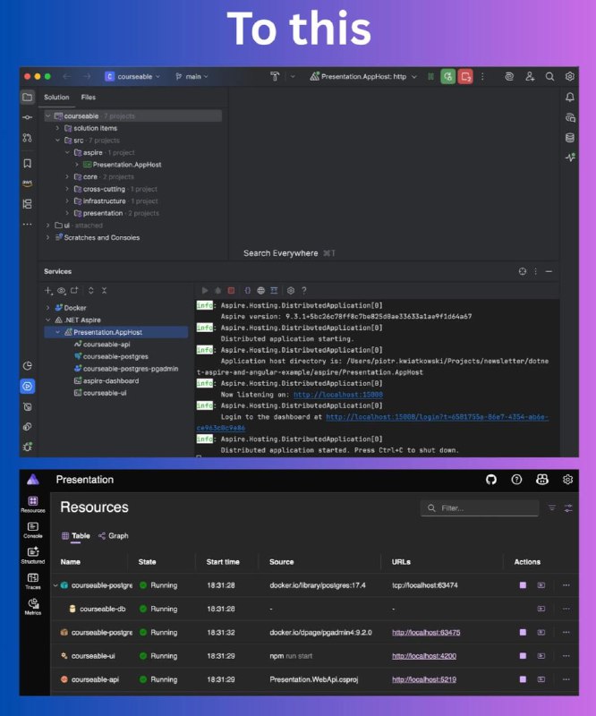Viewport: 596px width, 716px height.
Task: Open the Services tool window in left sidebar
Action: [x=28, y=387]
